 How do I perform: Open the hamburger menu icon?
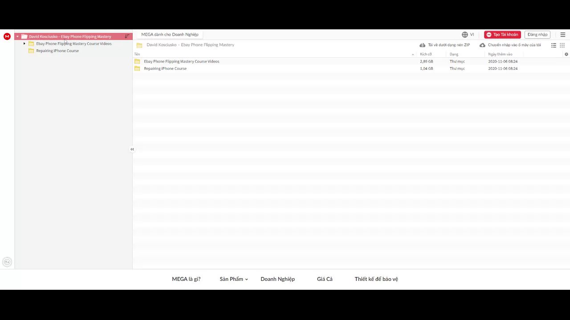[562, 35]
